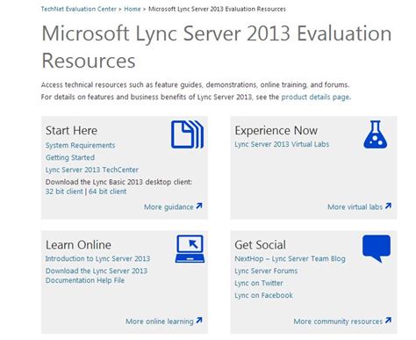Screen dimensions: 416x340
Task: Click the documents icon in Start Here
Action: pyautogui.click(x=187, y=134)
